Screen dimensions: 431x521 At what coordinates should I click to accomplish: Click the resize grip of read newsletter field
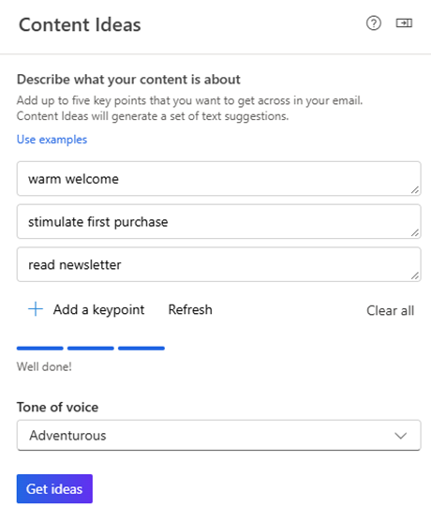(415, 275)
